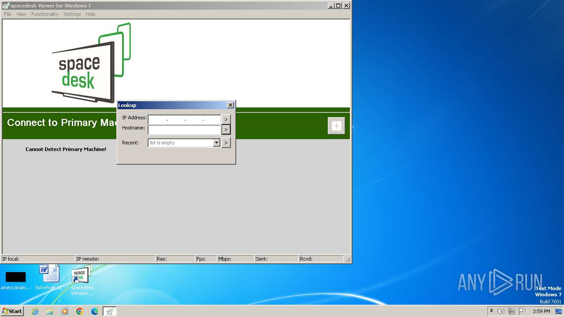Select the spacedesk Windows shortcut icon

click(x=82, y=280)
